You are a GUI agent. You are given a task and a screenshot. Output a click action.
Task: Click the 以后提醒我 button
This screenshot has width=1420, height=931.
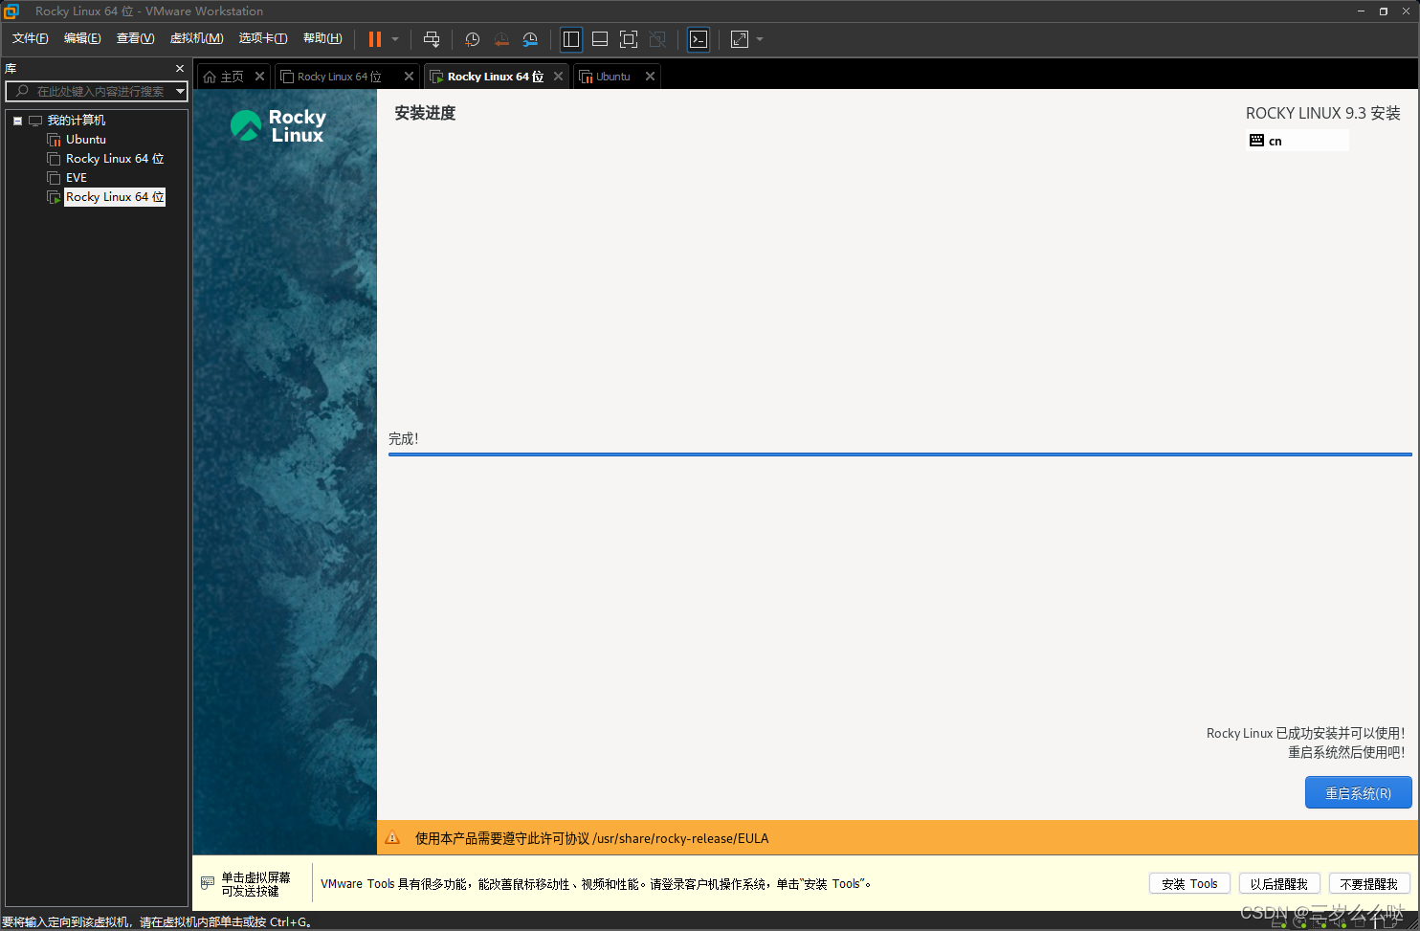tap(1278, 884)
